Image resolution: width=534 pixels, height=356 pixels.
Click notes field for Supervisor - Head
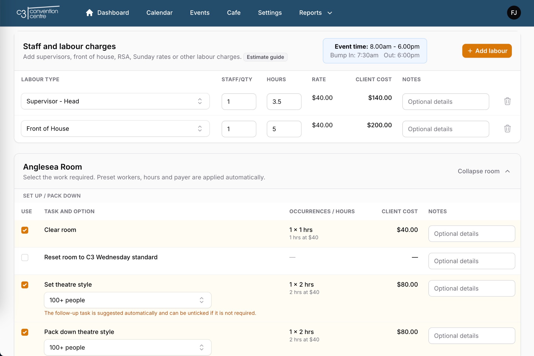tap(446, 102)
